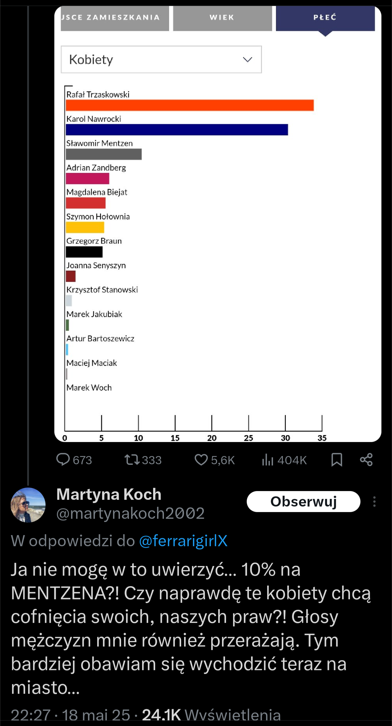This screenshot has width=392, height=726.
Task: Click Martyna Koch's profile avatar
Action: coord(28,505)
